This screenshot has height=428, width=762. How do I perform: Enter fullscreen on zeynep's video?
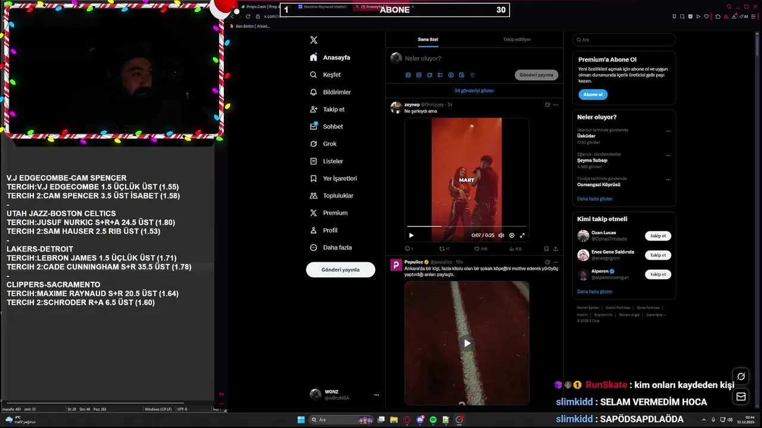[x=522, y=235]
